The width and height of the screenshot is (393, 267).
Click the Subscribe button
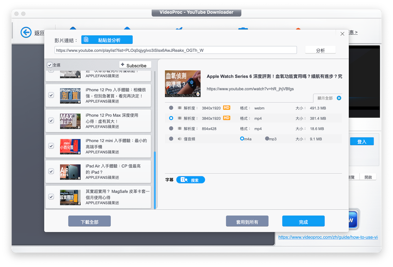135,65
